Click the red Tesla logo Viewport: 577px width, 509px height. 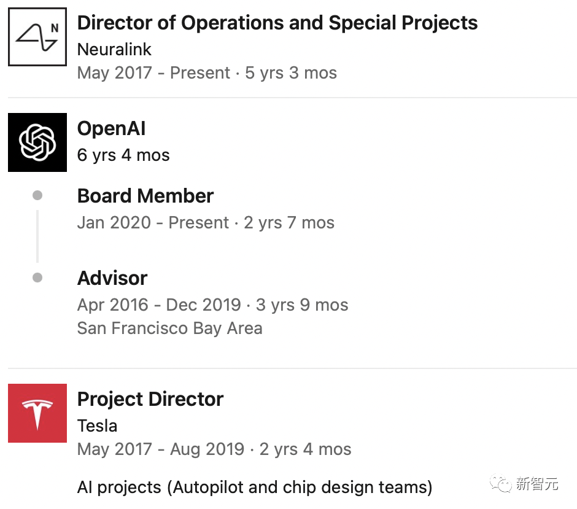coord(37,413)
